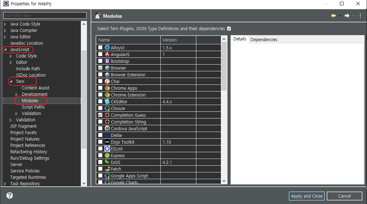Viewport: 367px width, 204px height.
Task: Click the Dojo Toolkit icon
Action: pyautogui.click(x=107, y=142)
